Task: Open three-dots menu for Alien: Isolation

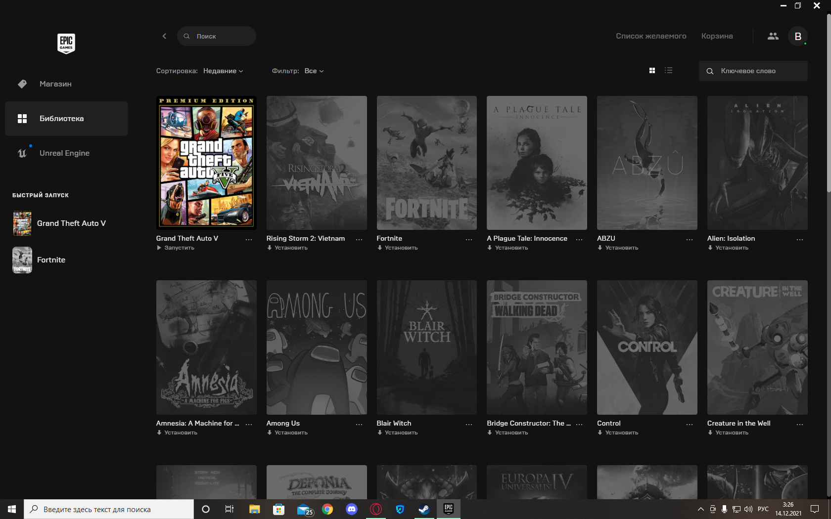Action: (x=800, y=239)
